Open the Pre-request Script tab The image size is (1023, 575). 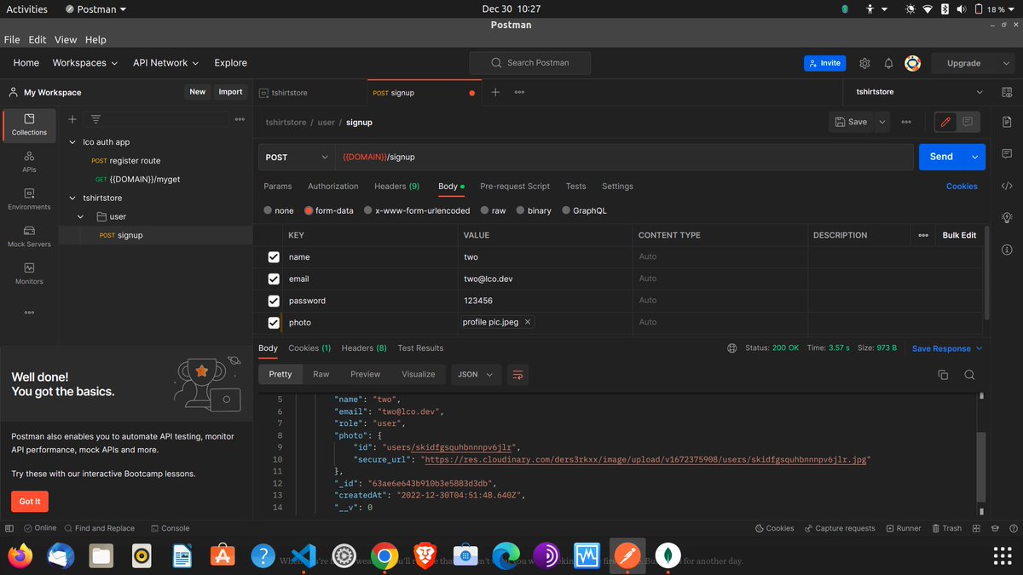pyautogui.click(x=515, y=186)
